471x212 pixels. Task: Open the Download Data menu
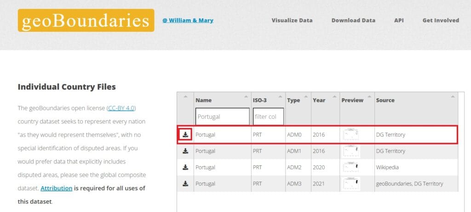click(353, 20)
